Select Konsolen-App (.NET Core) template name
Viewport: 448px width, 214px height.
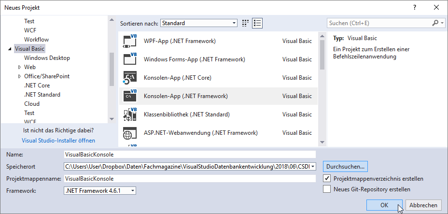point(178,77)
